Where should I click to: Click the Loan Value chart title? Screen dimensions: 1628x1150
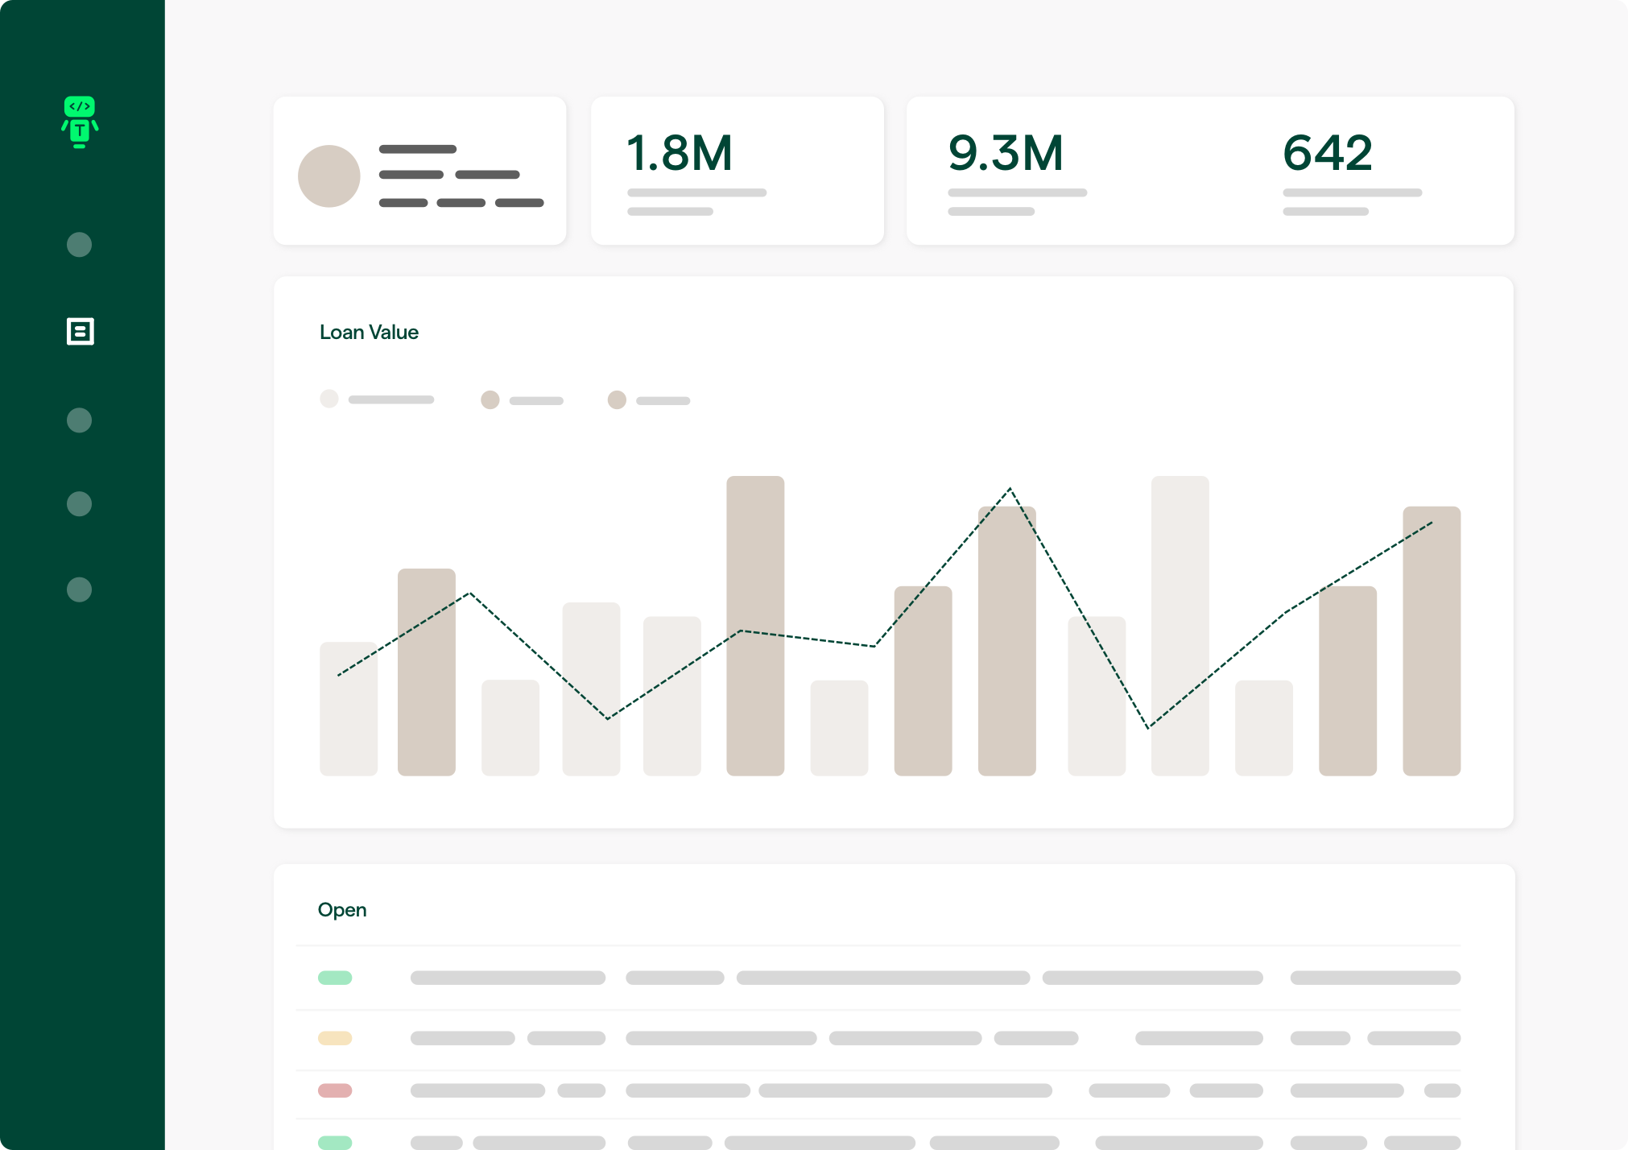coord(369,332)
